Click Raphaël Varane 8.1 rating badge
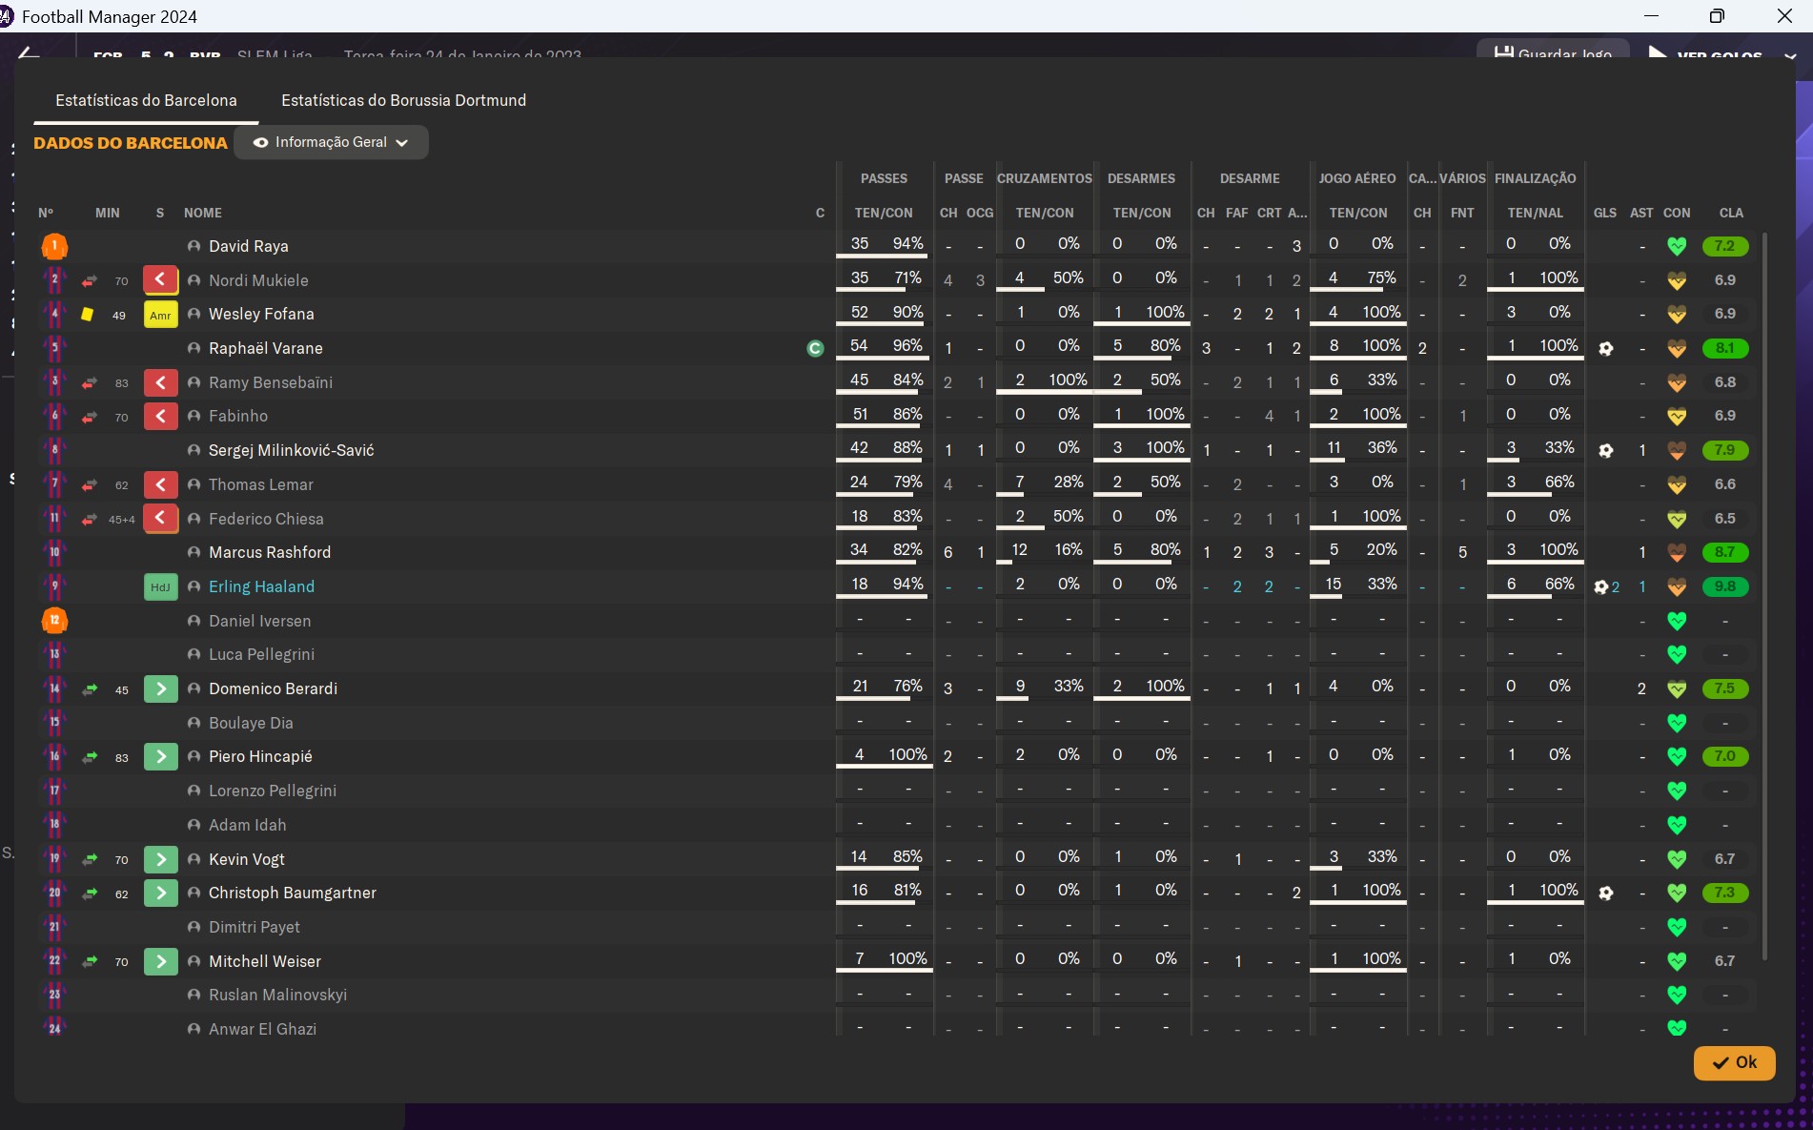The height and width of the screenshot is (1130, 1813). pyautogui.click(x=1725, y=348)
